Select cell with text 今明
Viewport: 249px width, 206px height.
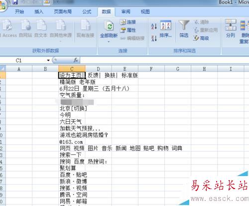(x=72, y=115)
